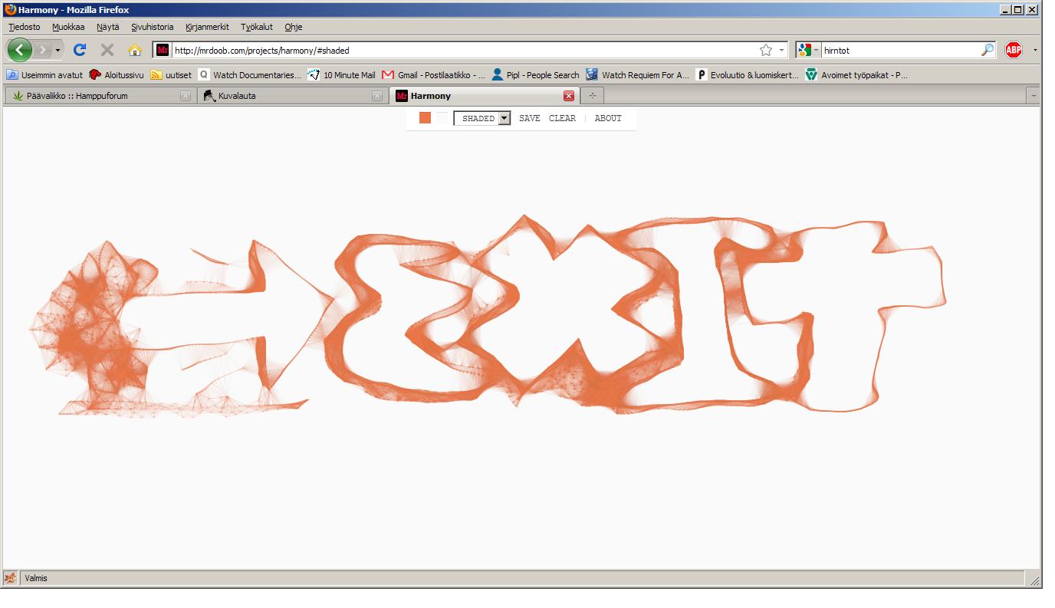Viewport: 1055px width, 608px height.
Task: Open the Työkalut menu
Action: click(256, 27)
